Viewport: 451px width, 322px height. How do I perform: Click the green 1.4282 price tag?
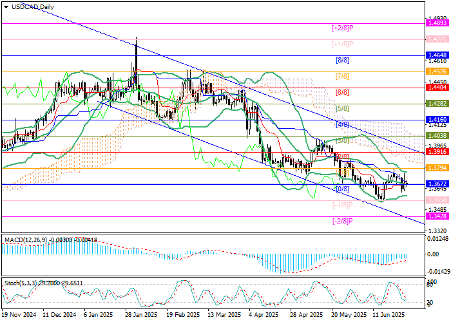[x=437, y=103]
